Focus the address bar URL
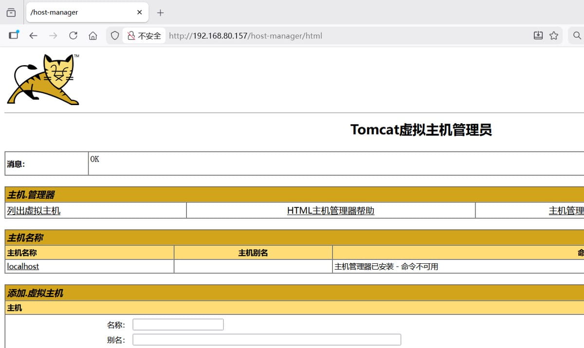This screenshot has height=348, width=584. (245, 36)
